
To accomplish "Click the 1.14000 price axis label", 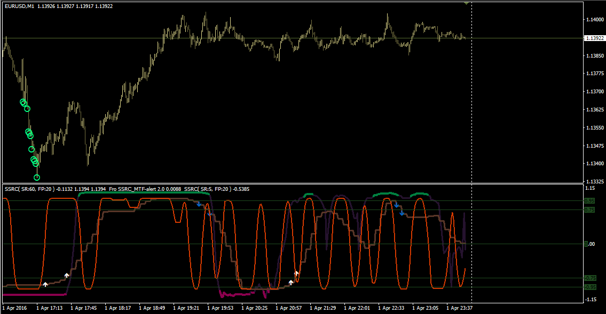I will [x=595, y=20].
